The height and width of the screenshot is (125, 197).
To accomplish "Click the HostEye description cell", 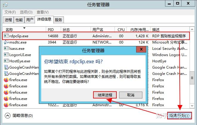I will (x=159, y=61).
